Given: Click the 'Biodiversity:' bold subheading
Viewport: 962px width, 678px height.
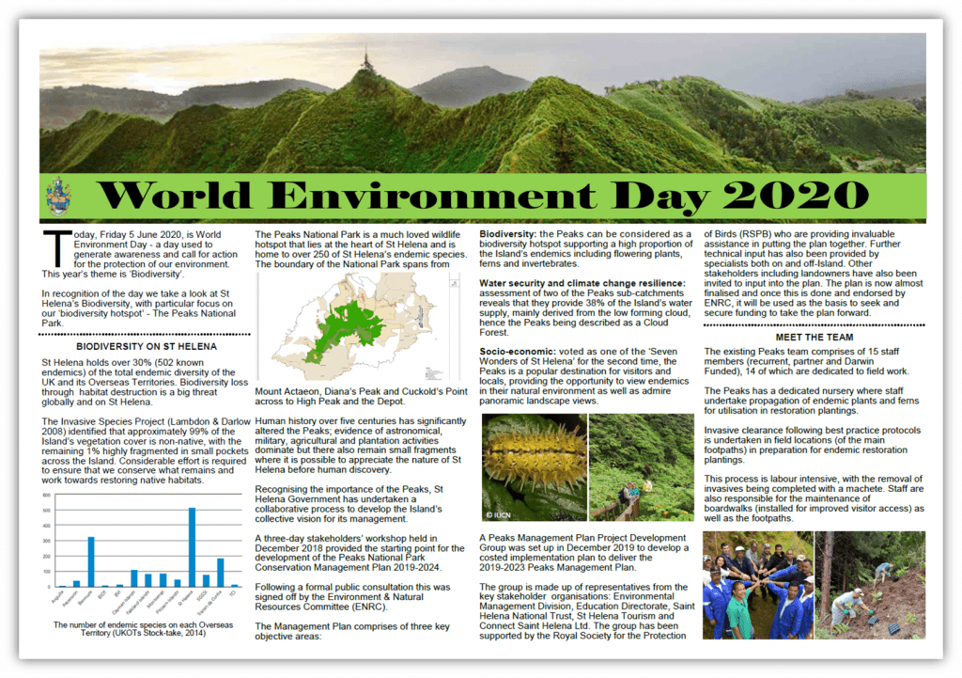Looking at the screenshot, I should point(508,234).
